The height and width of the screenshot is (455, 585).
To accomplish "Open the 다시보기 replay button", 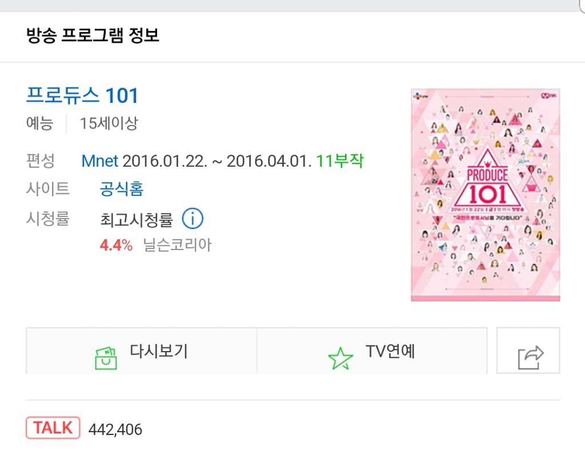I will click(x=141, y=352).
